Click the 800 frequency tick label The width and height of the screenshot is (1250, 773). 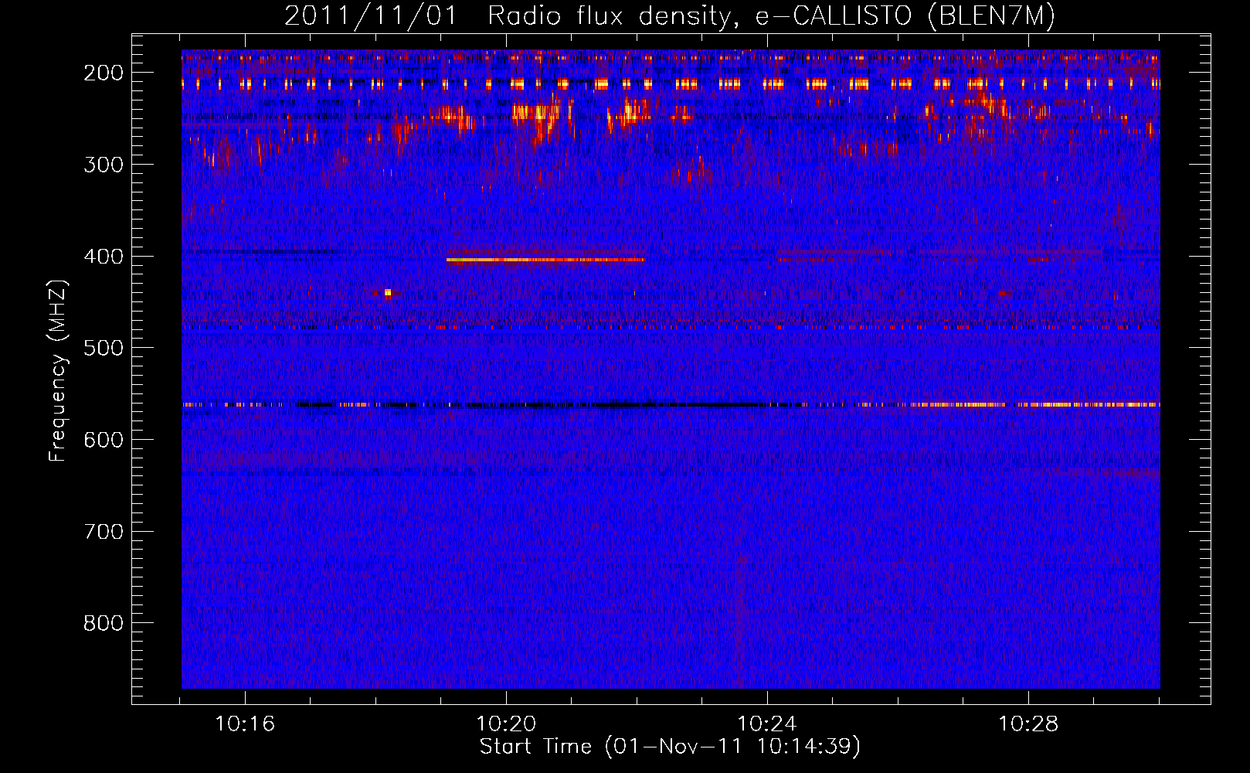104,623
